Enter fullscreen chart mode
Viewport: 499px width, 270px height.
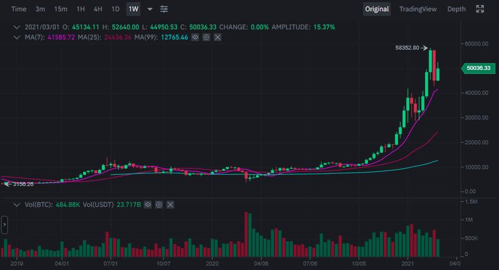point(480,9)
